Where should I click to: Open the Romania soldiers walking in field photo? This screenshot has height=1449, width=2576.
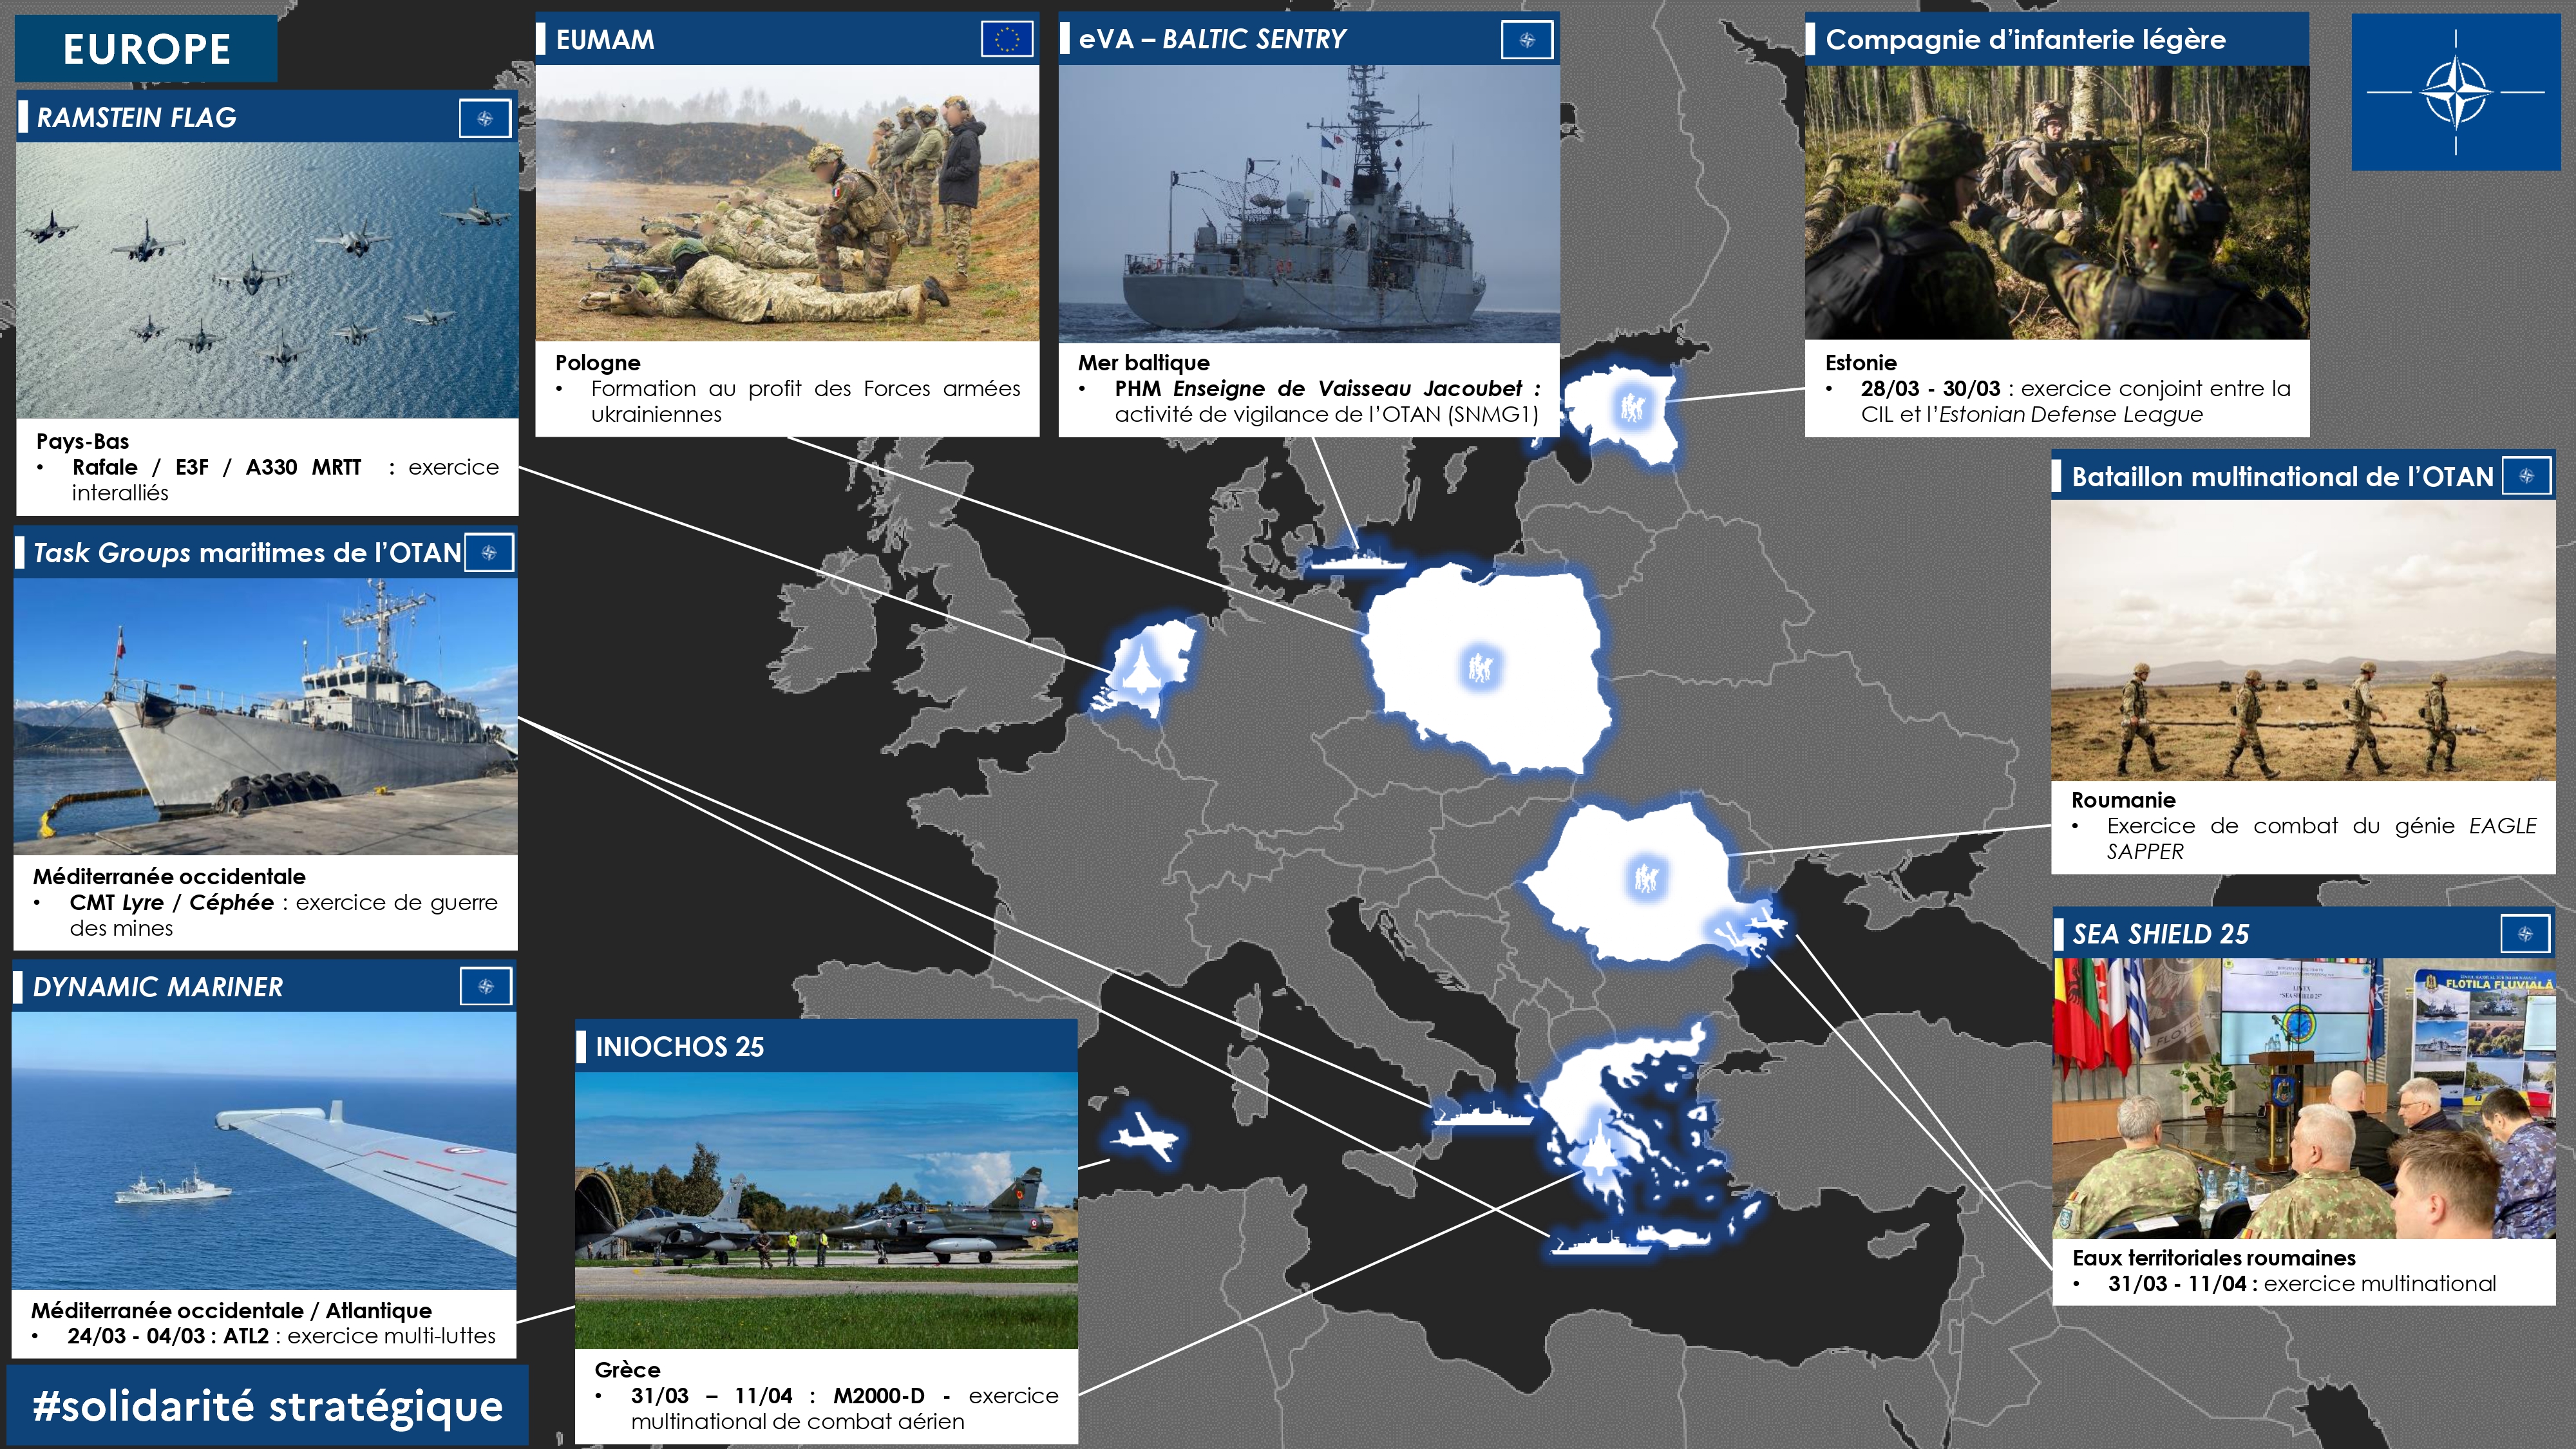pos(2303,641)
